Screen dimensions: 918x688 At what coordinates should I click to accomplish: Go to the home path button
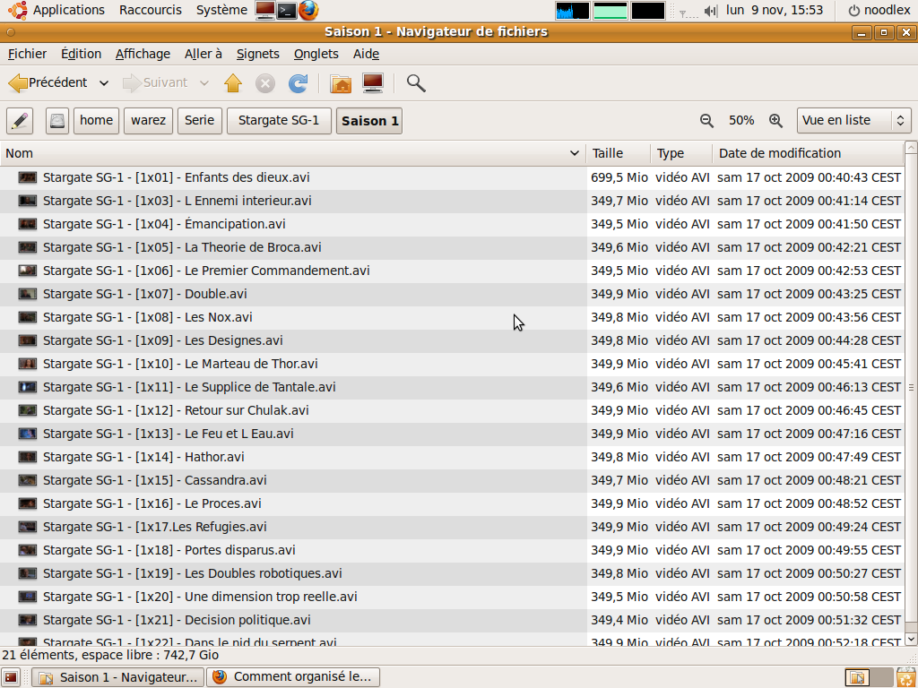(x=97, y=121)
